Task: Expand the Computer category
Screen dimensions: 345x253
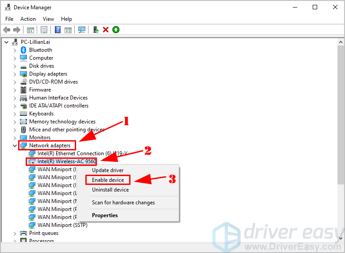Action: click(x=15, y=58)
